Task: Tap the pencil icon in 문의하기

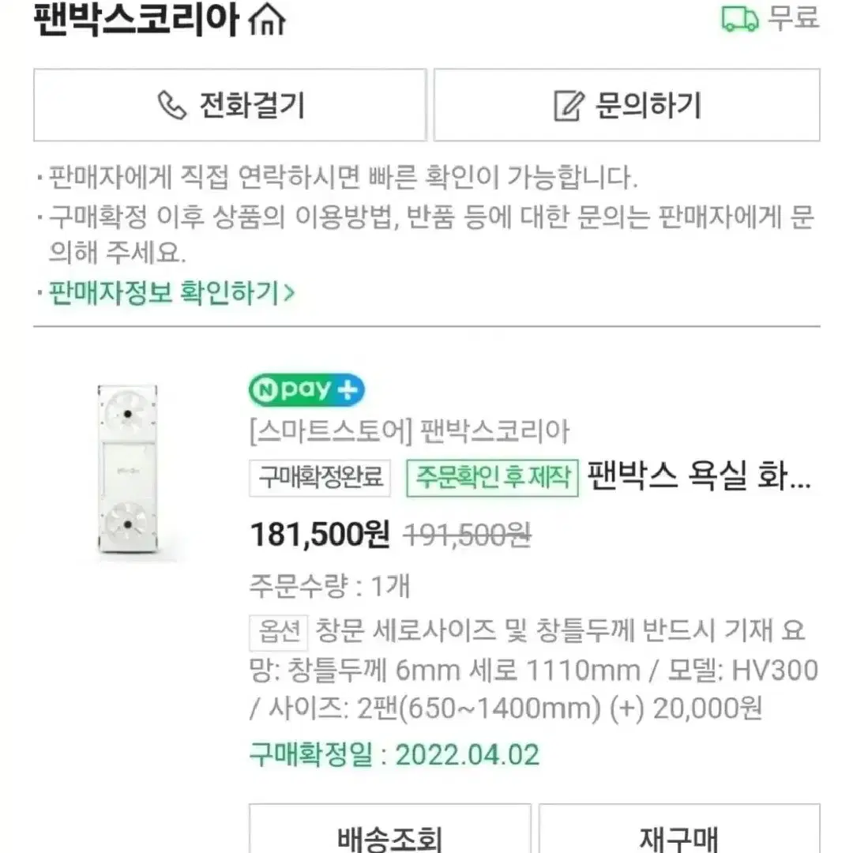Action: 569,106
